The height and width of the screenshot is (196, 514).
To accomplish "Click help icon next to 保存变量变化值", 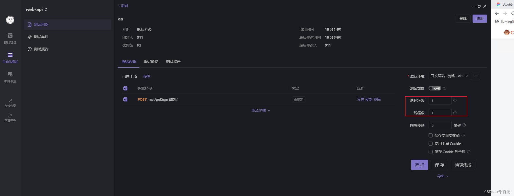I will (463, 135).
